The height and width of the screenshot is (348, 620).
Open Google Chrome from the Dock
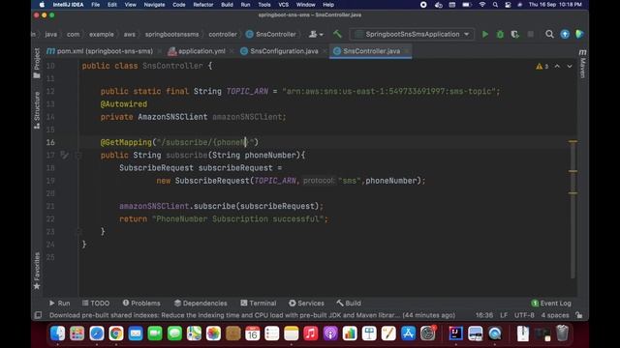116,333
